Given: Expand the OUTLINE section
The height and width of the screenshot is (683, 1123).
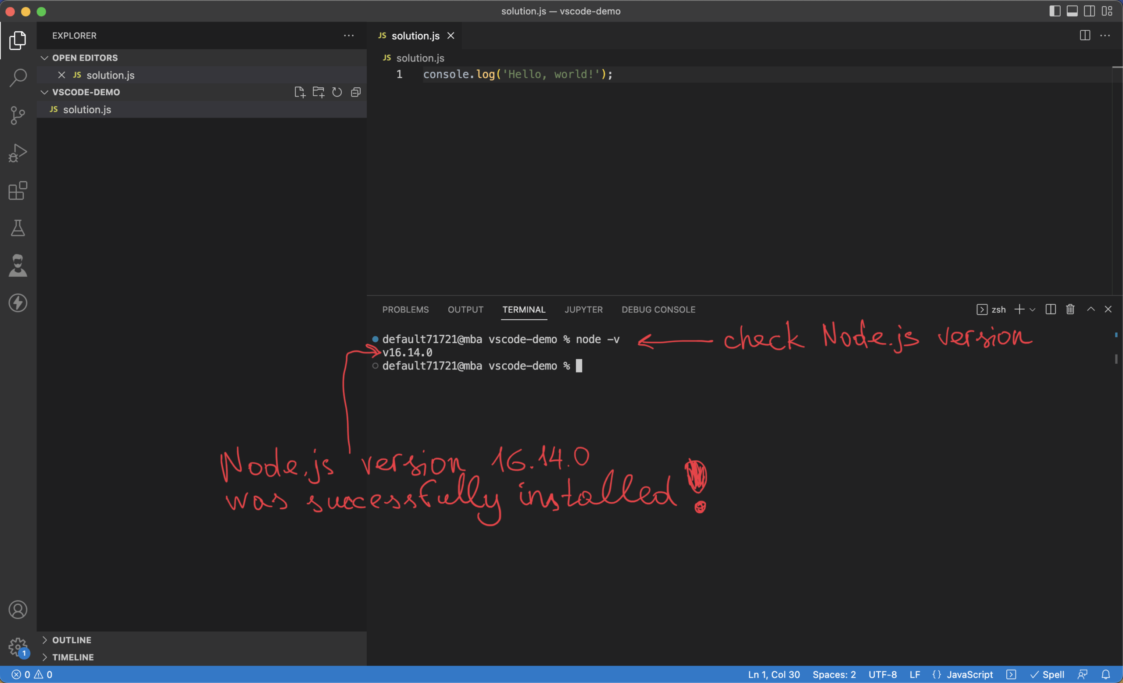Looking at the screenshot, I should (x=45, y=640).
